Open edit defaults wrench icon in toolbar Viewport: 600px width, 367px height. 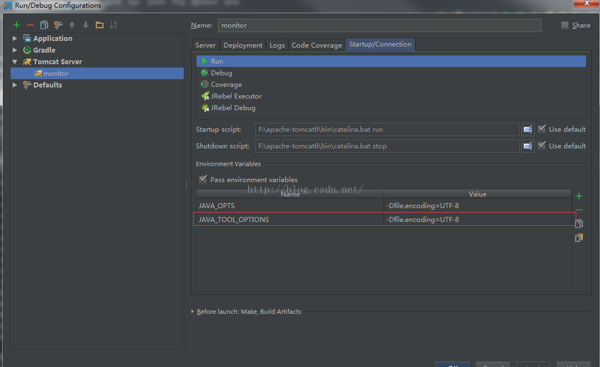[x=58, y=25]
